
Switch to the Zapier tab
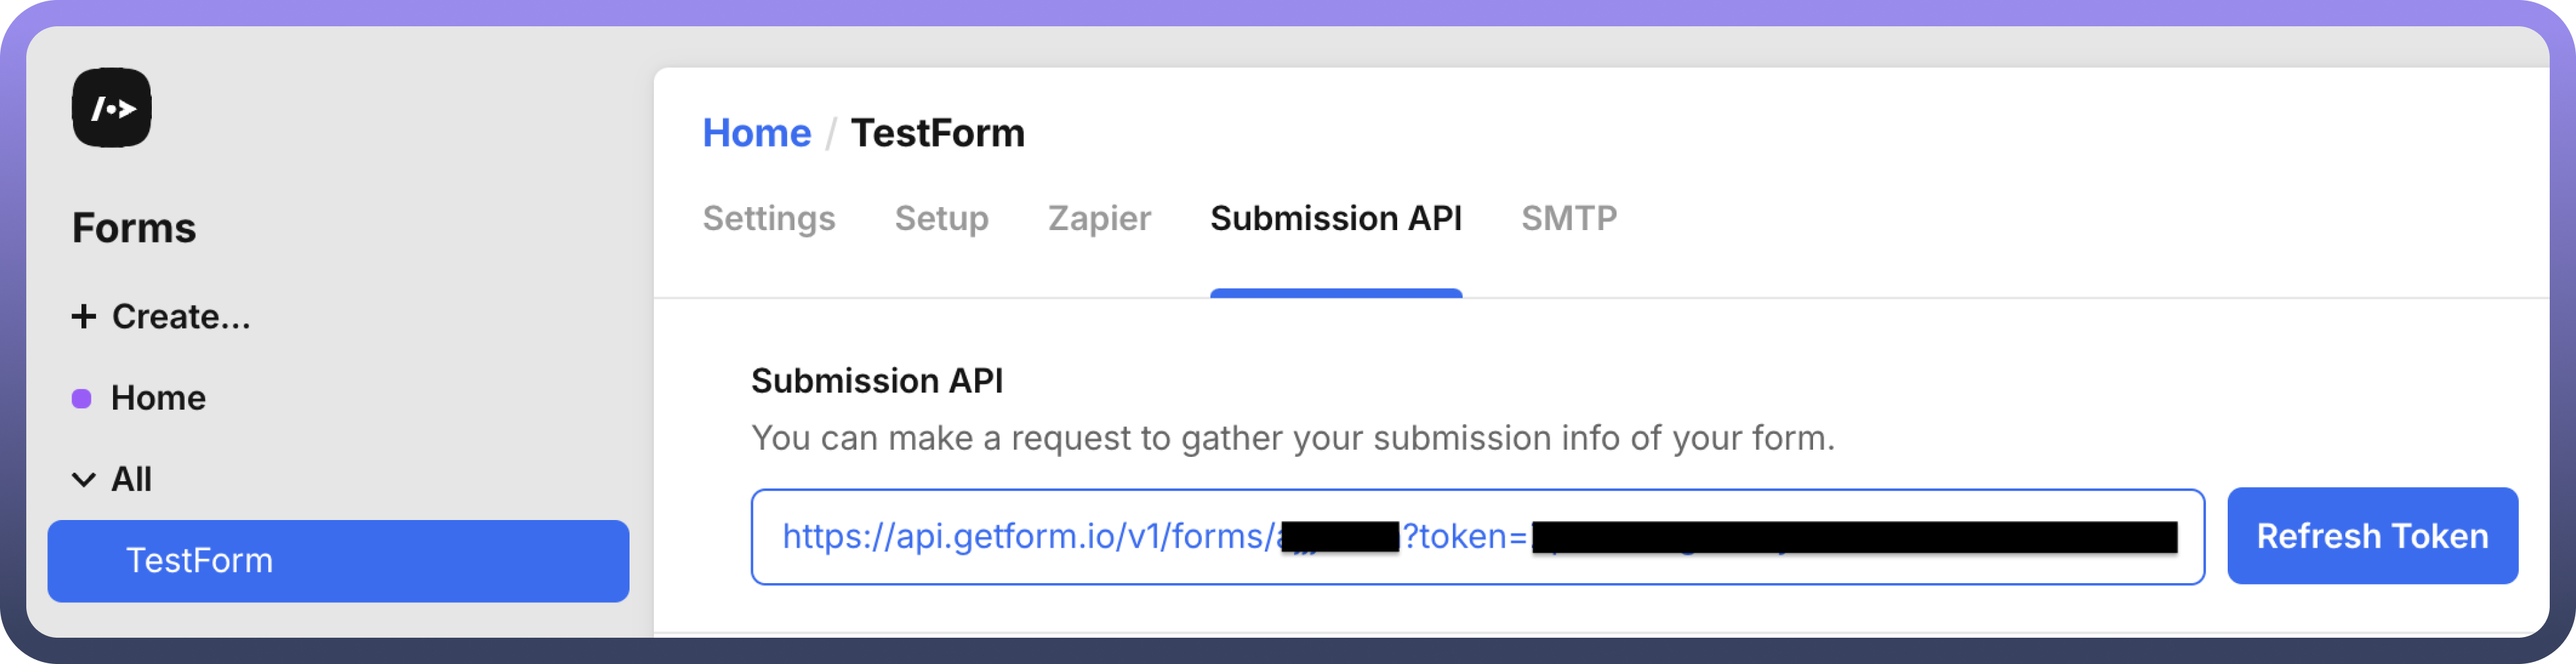pyautogui.click(x=1099, y=218)
